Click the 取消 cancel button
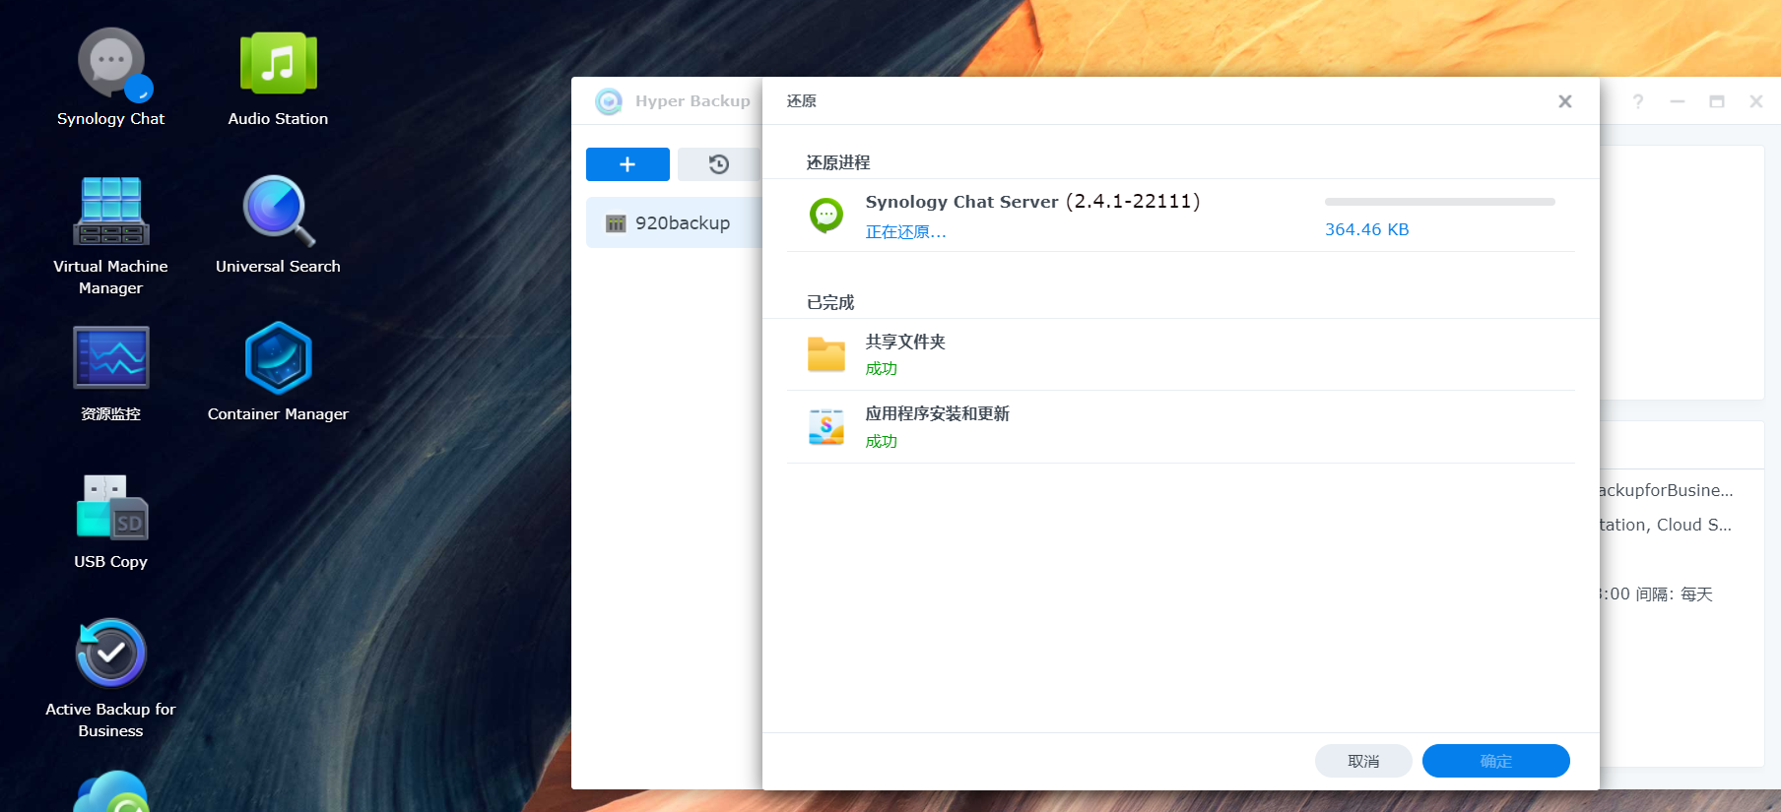 point(1363,761)
